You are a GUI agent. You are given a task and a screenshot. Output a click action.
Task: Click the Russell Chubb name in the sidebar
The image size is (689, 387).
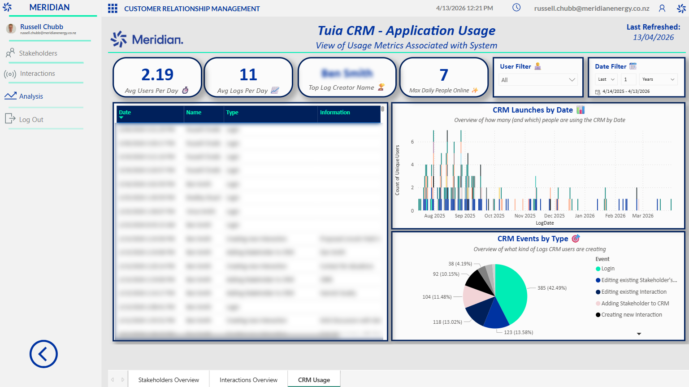pos(42,27)
